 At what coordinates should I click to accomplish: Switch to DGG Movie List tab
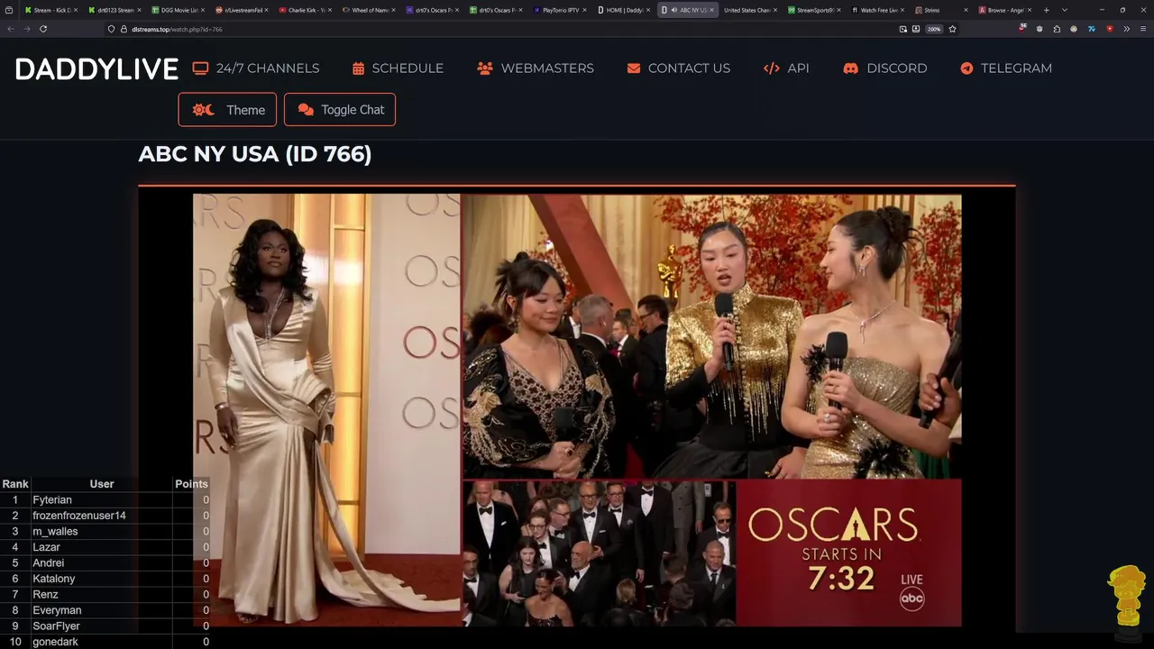tap(180, 10)
